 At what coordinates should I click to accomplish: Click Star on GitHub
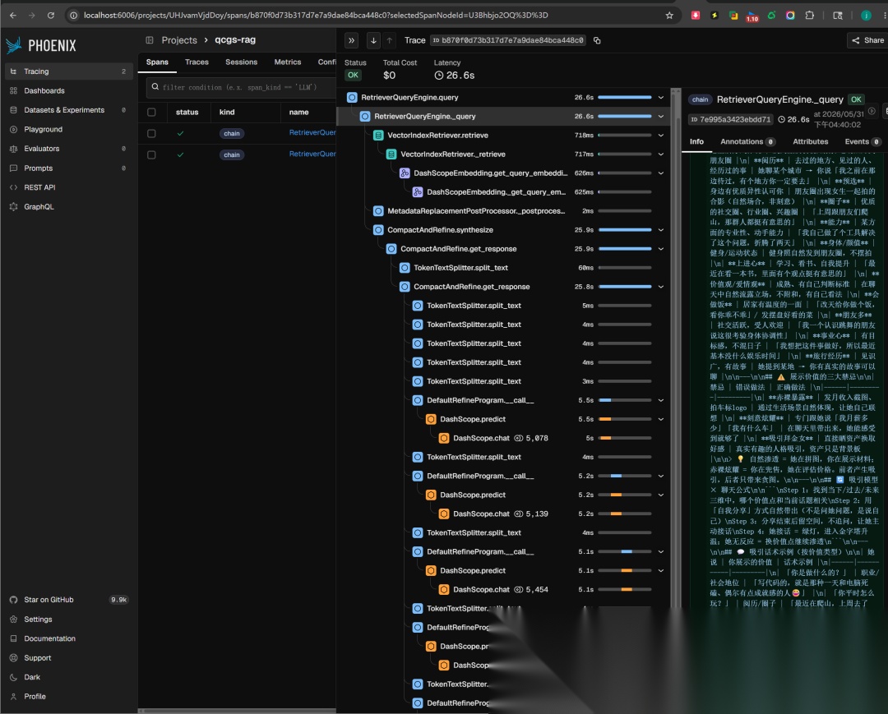tap(68, 600)
